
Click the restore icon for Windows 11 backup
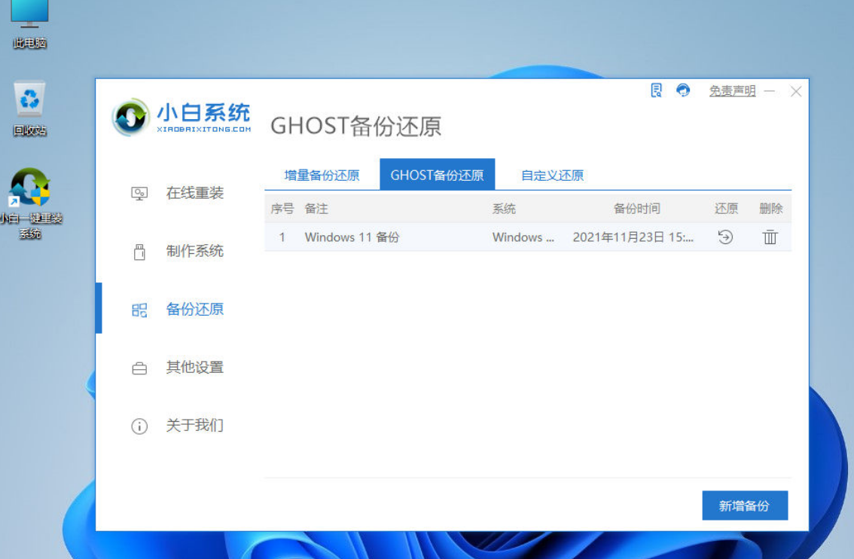[725, 237]
